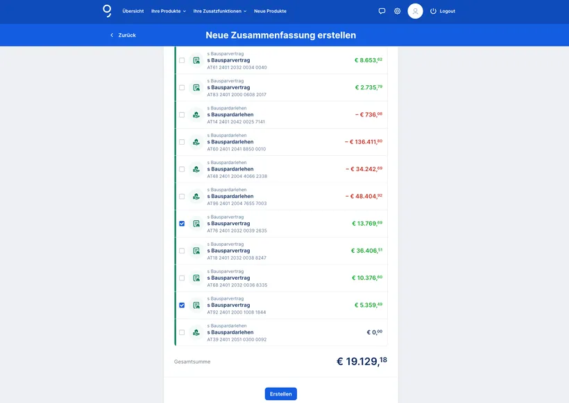Open the user profile avatar
Screen dimensions: 569x403
(415, 11)
